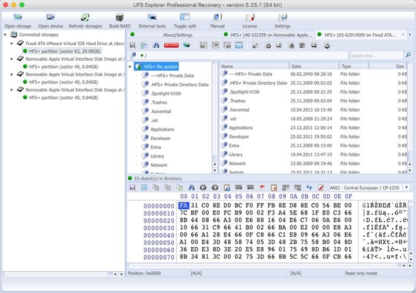Screen dimensions: 416x293
Task: Click the green paste-document icon in hex toolbar
Action: (x=179, y=188)
